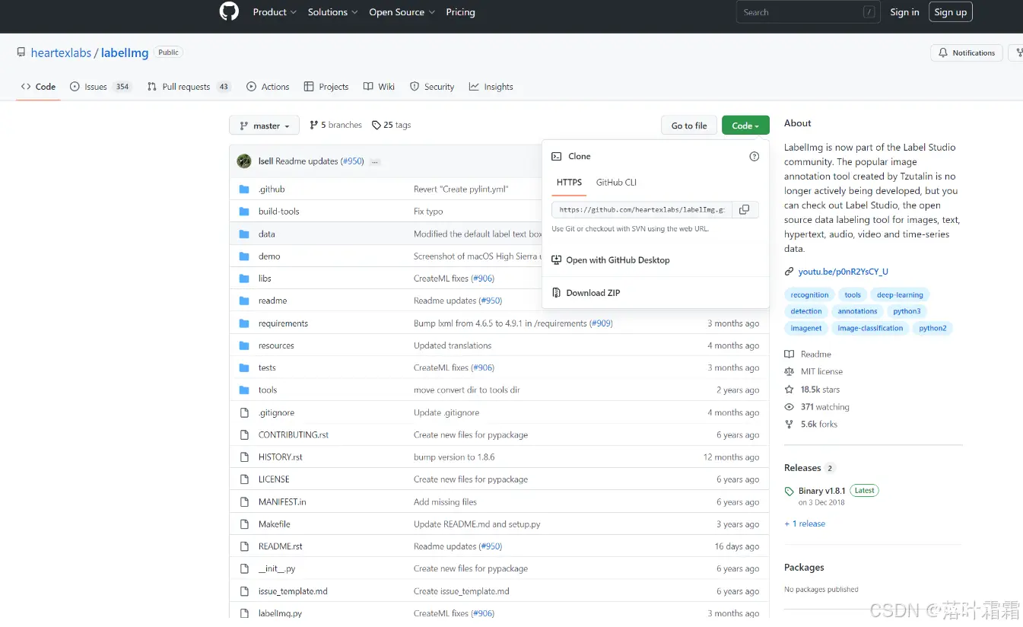Screen dimensions: 1023x627
Task: Expand the Product menu
Action: pos(275,12)
